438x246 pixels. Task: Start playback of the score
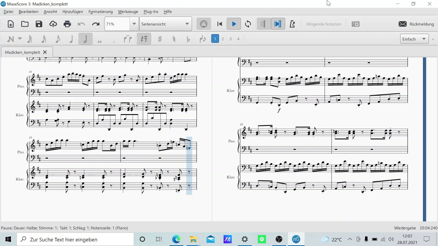point(234,24)
